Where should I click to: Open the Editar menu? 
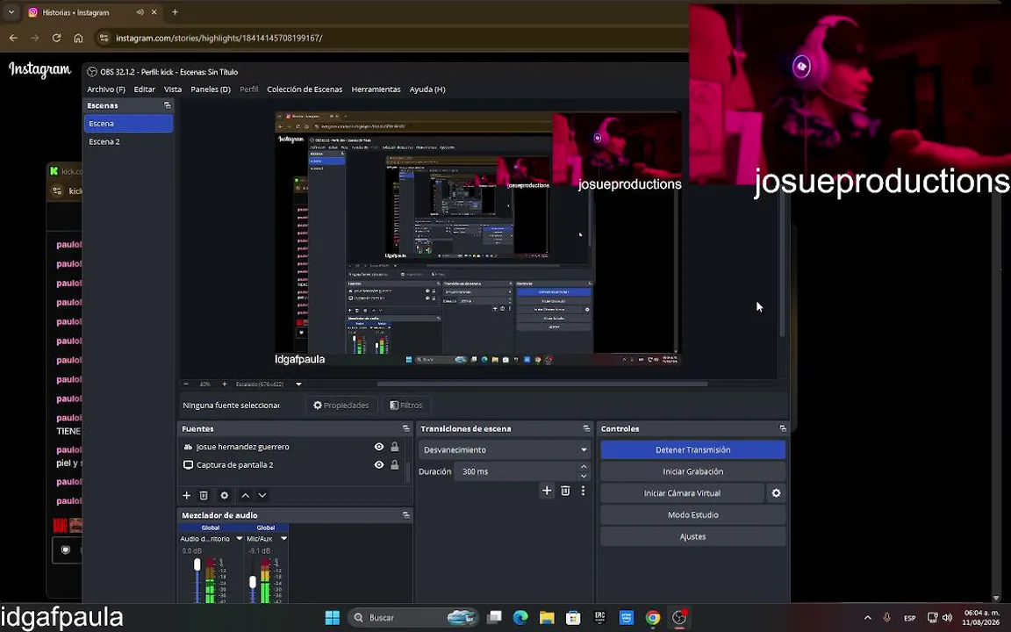tap(144, 90)
